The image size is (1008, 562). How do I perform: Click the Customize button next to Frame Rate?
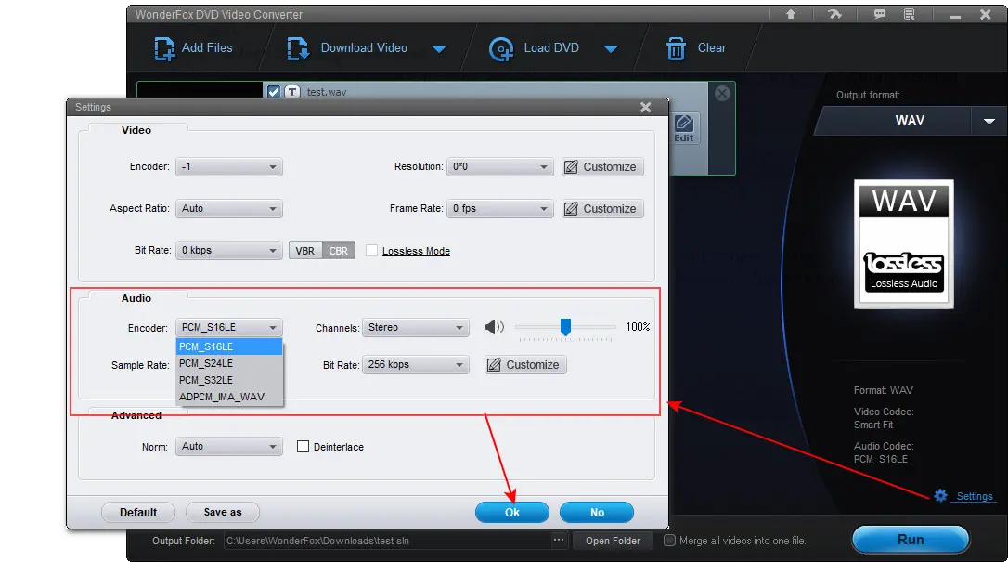click(602, 208)
